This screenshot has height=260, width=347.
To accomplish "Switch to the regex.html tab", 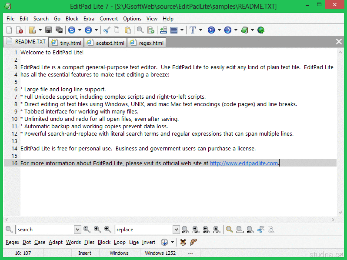I will (x=147, y=43).
